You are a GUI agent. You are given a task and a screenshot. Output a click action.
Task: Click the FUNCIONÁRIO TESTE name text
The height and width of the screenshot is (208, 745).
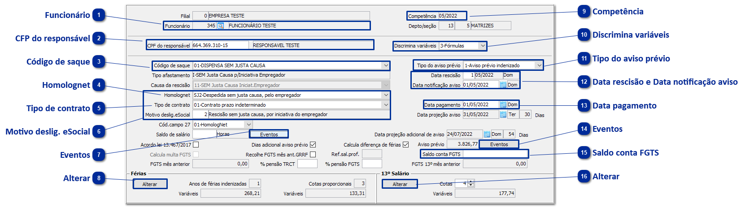253,26
